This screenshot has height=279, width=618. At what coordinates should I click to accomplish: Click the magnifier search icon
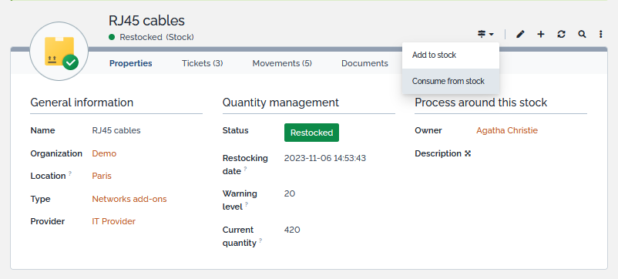(582, 35)
